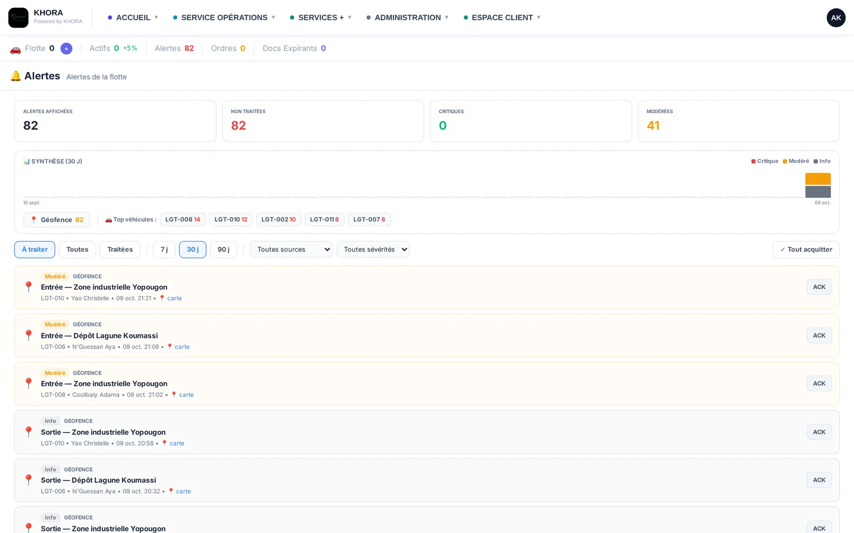Select the LGT-002 10 top vehicle chip
Image resolution: width=854 pixels, height=533 pixels.
point(278,220)
